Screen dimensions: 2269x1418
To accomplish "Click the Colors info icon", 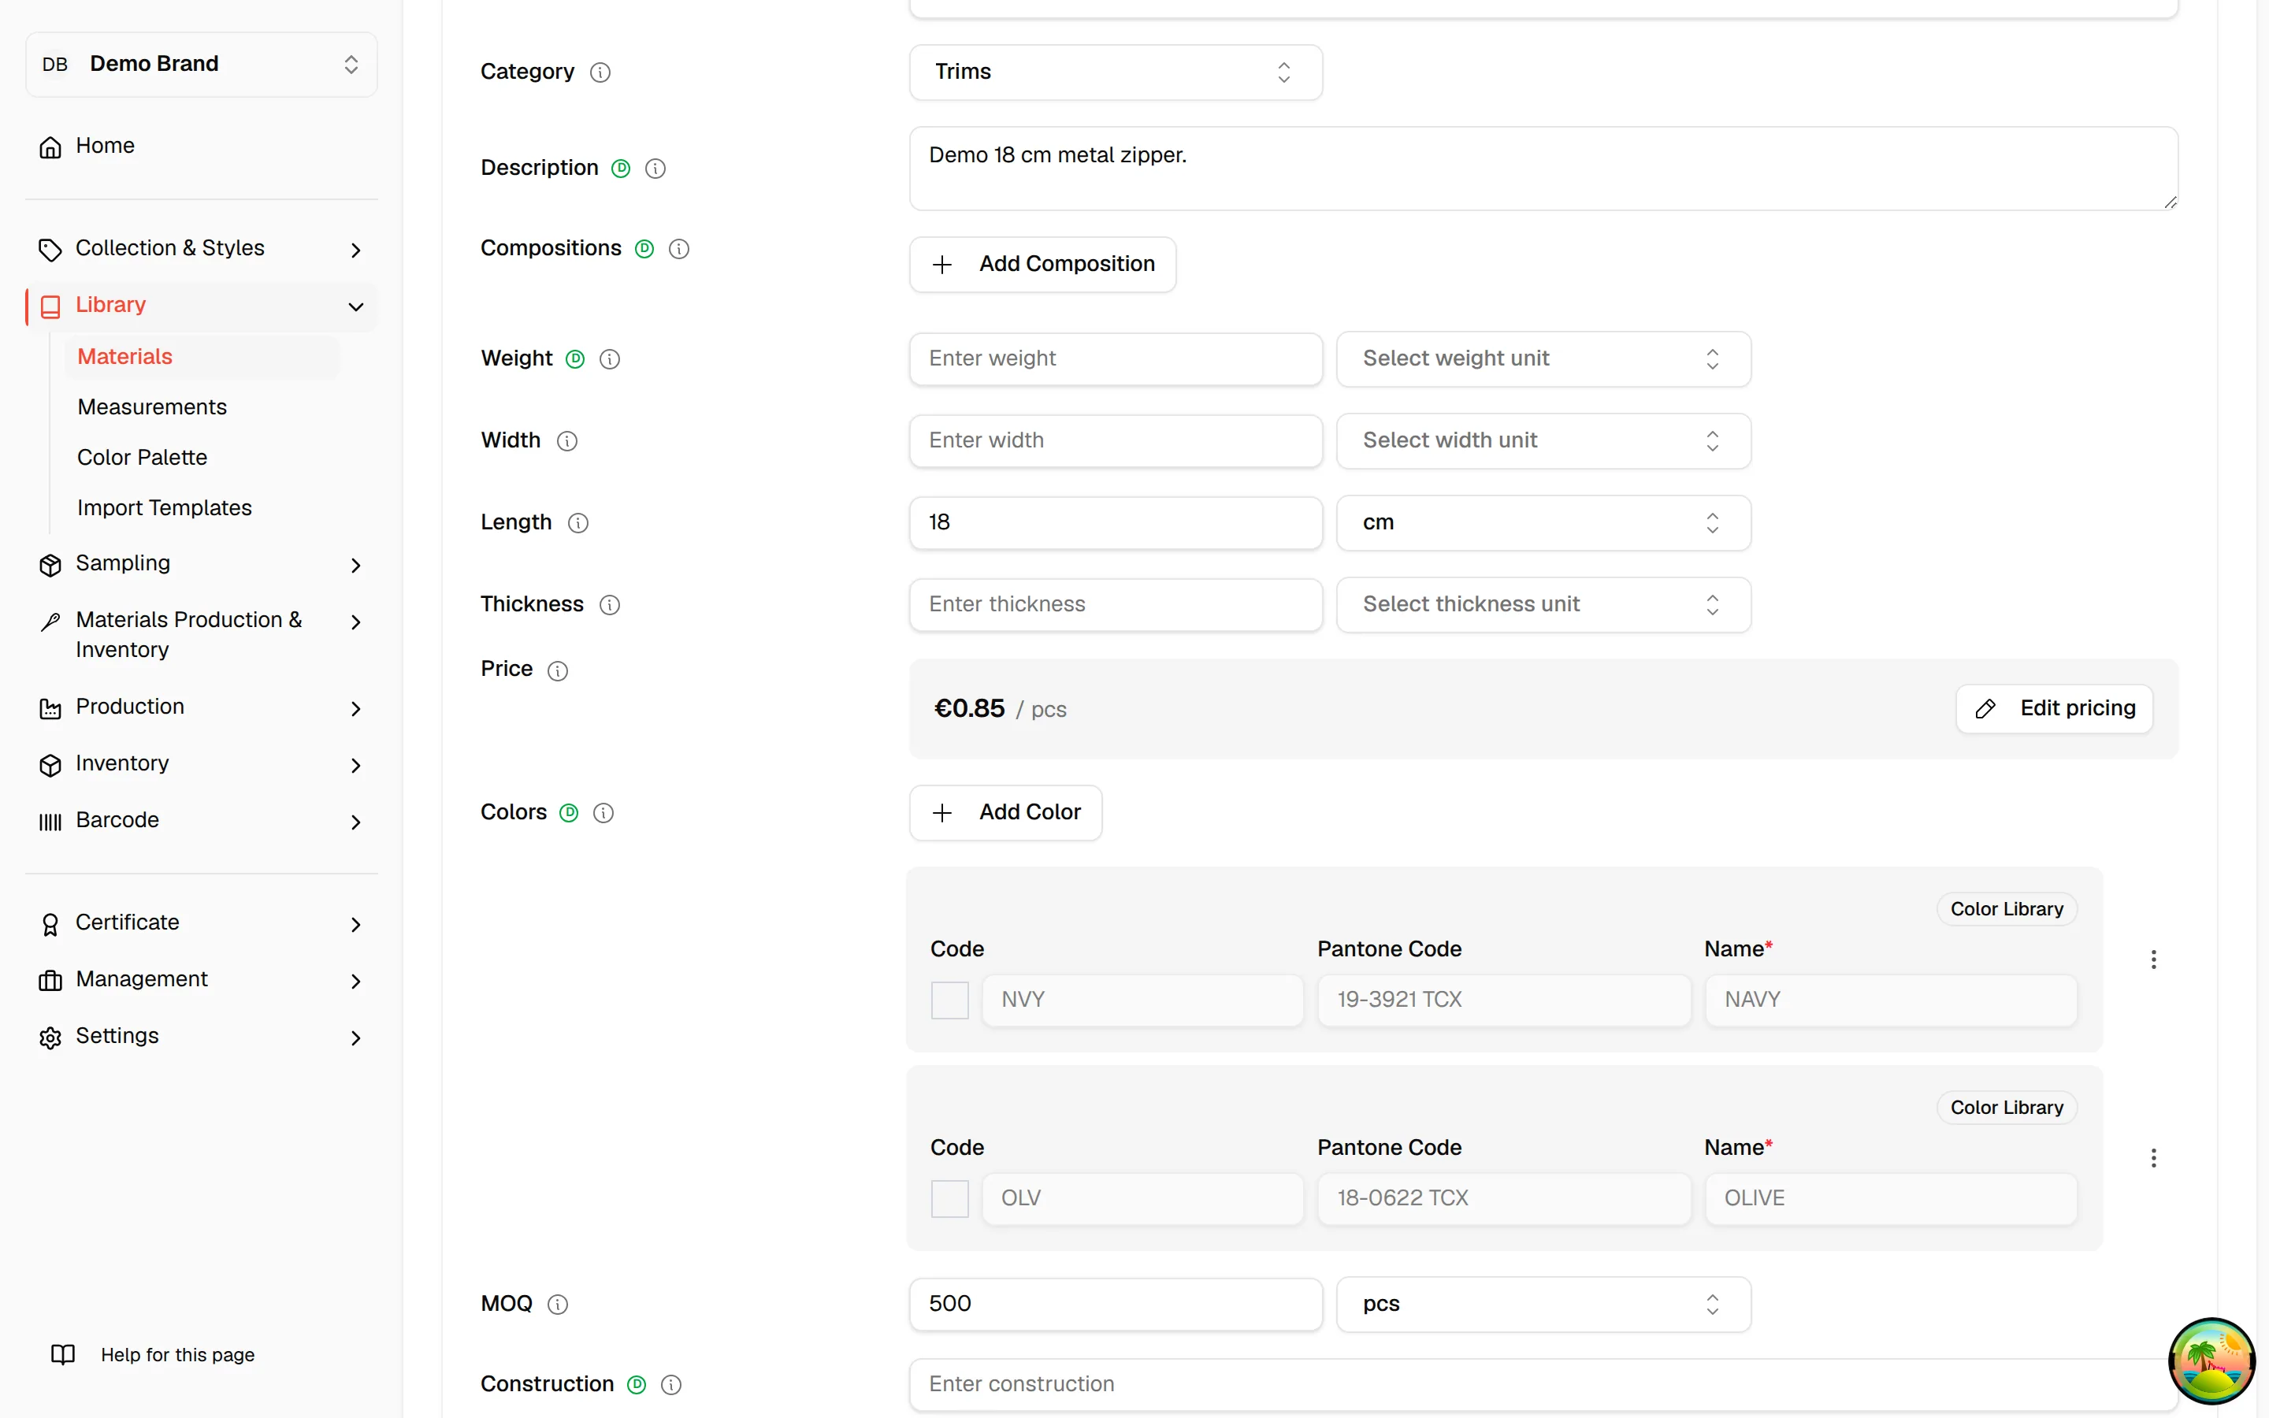I will coord(603,813).
